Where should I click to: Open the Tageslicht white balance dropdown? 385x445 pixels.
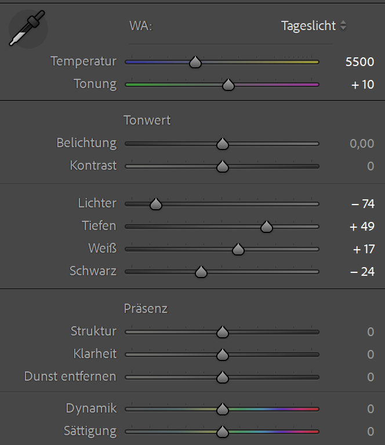[x=314, y=26]
